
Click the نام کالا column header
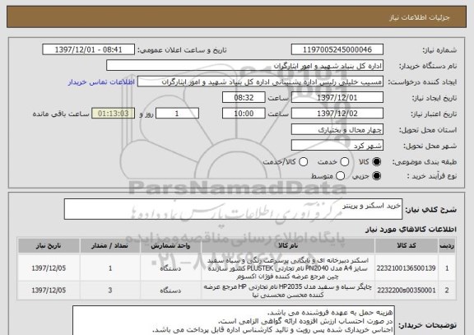[288, 245]
